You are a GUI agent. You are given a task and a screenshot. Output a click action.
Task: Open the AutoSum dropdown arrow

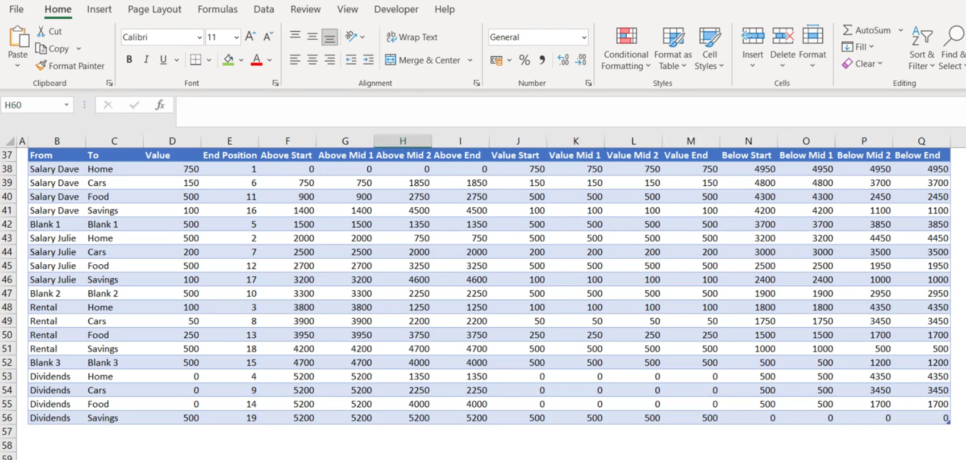click(900, 30)
